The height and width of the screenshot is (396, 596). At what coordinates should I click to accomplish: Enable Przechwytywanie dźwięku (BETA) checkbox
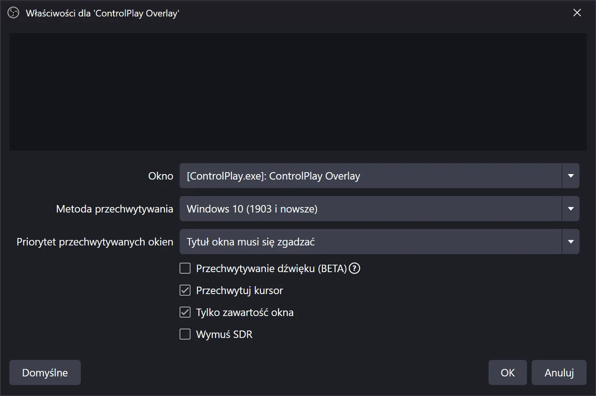[x=185, y=268]
